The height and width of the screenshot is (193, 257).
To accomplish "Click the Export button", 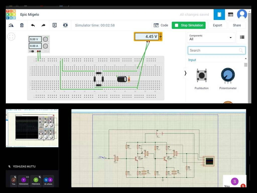I will 217,25.
